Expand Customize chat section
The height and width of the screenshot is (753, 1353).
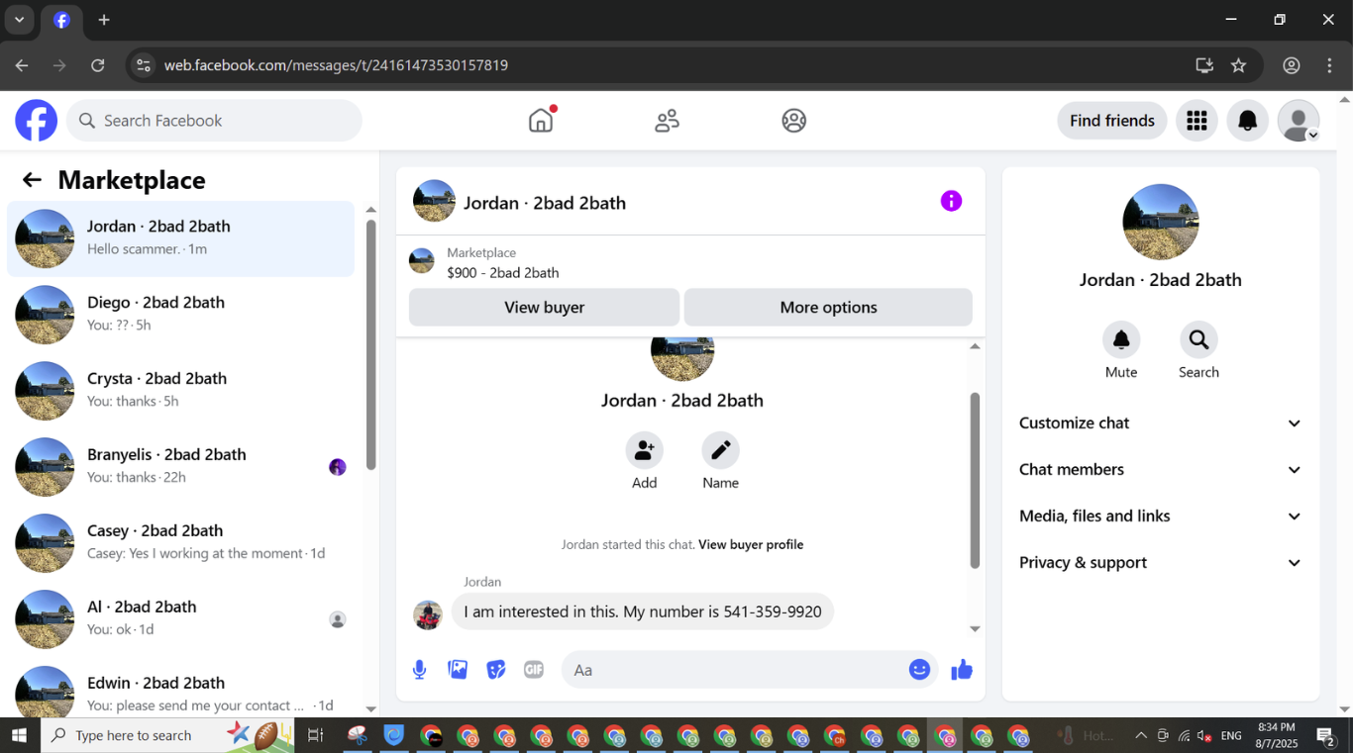[1161, 424]
